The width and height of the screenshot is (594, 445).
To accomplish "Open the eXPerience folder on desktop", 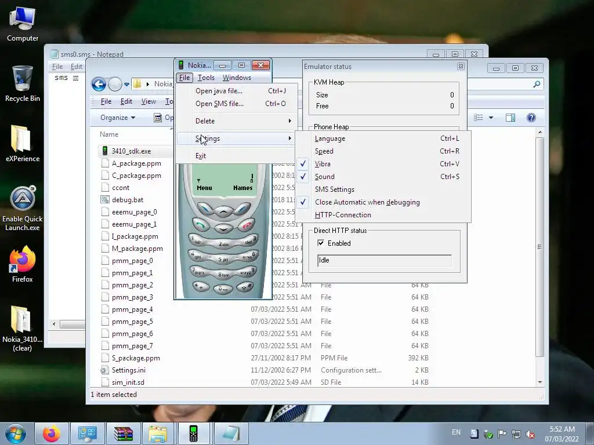I will (x=23, y=144).
